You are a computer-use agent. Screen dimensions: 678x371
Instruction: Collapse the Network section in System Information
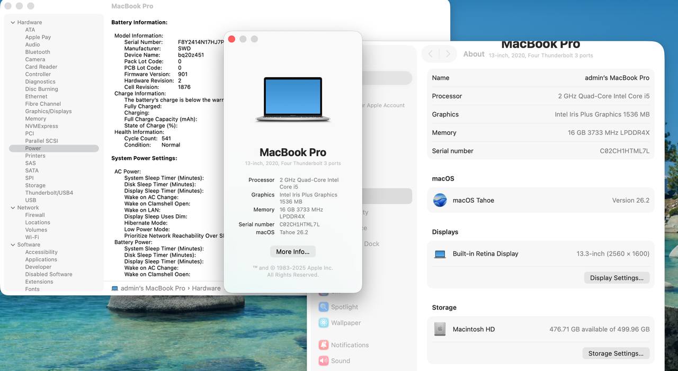click(13, 207)
